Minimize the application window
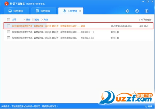This screenshot has width=155, height=109. (x=143, y=2)
